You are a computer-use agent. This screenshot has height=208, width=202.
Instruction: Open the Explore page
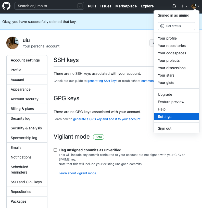tap(147, 6)
